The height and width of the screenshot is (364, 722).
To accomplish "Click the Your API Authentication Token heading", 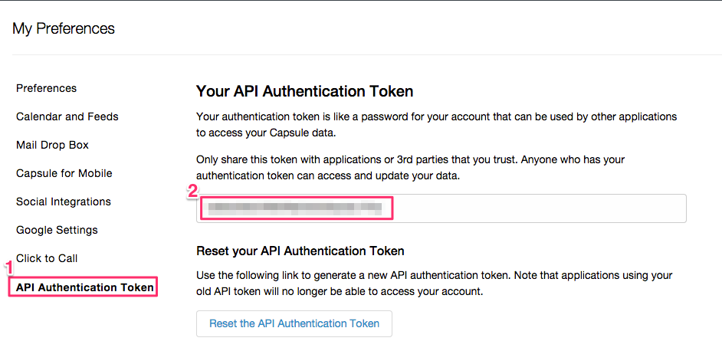I will pyautogui.click(x=304, y=91).
